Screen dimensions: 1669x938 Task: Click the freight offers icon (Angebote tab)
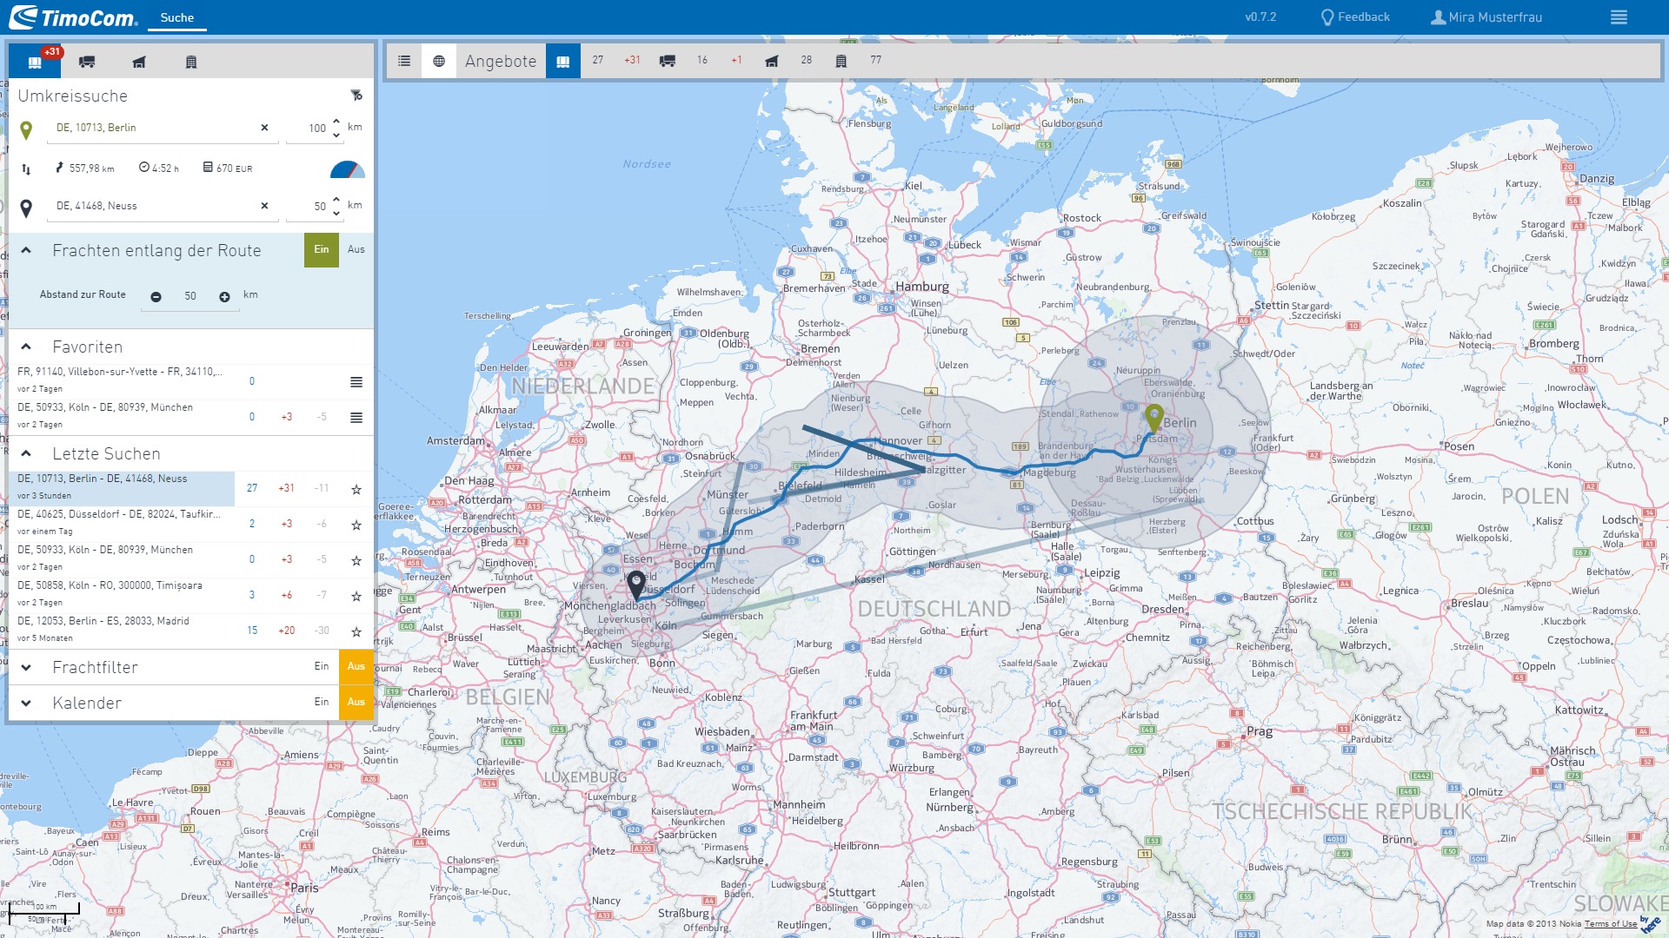(x=564, y=62)
